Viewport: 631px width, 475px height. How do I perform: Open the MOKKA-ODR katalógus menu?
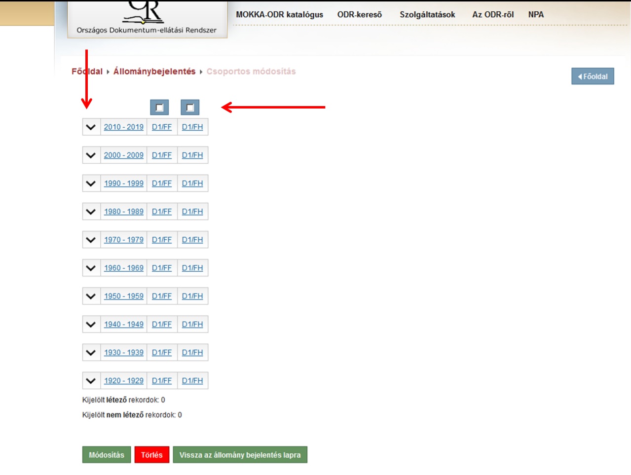pyautogui.click(x=279, y=15)
